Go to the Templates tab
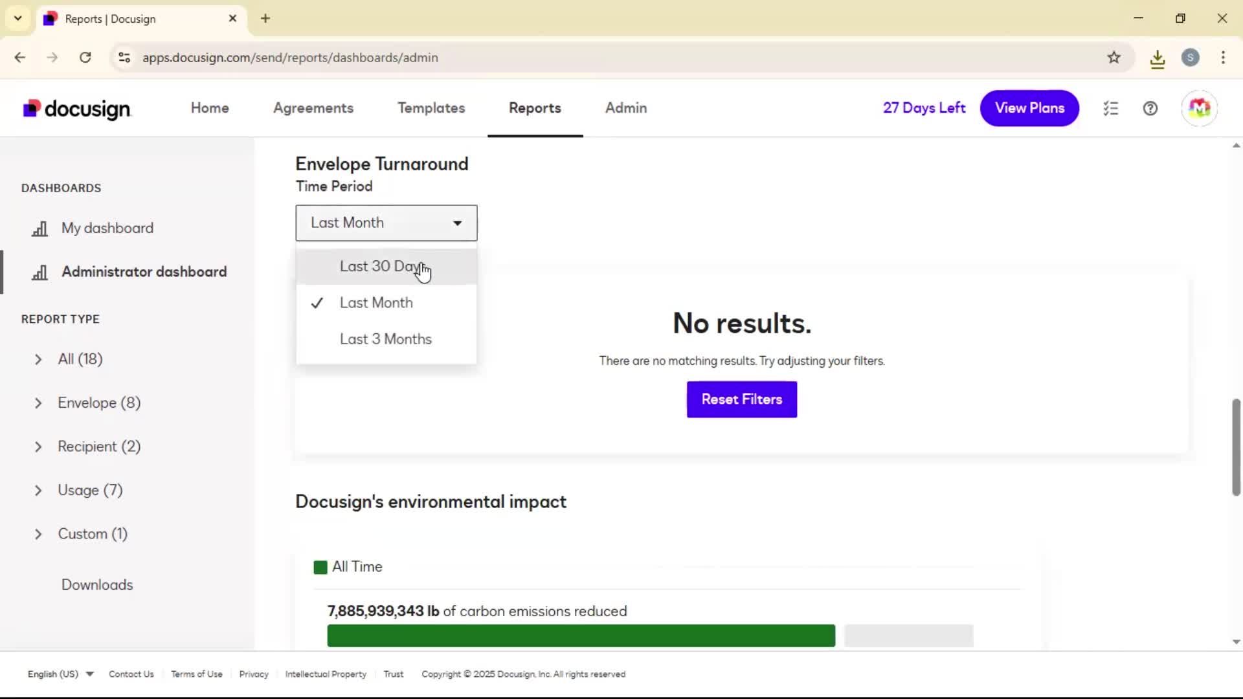The image size is (1243, 699). pos(431,108)
